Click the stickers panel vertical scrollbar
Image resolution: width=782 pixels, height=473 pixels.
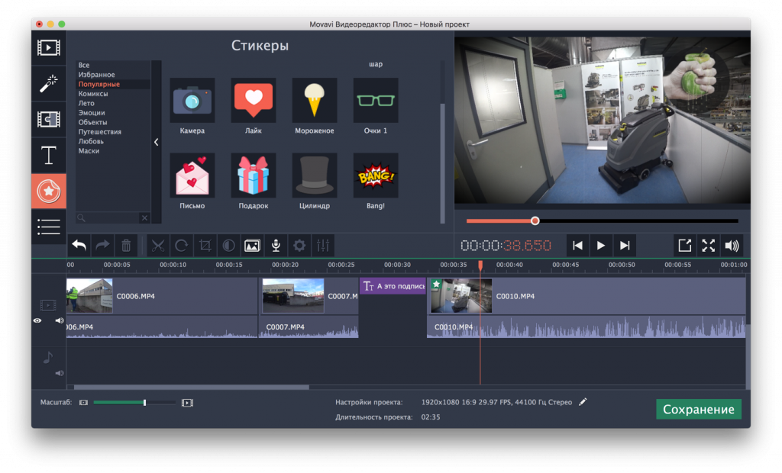coord(442,163)
